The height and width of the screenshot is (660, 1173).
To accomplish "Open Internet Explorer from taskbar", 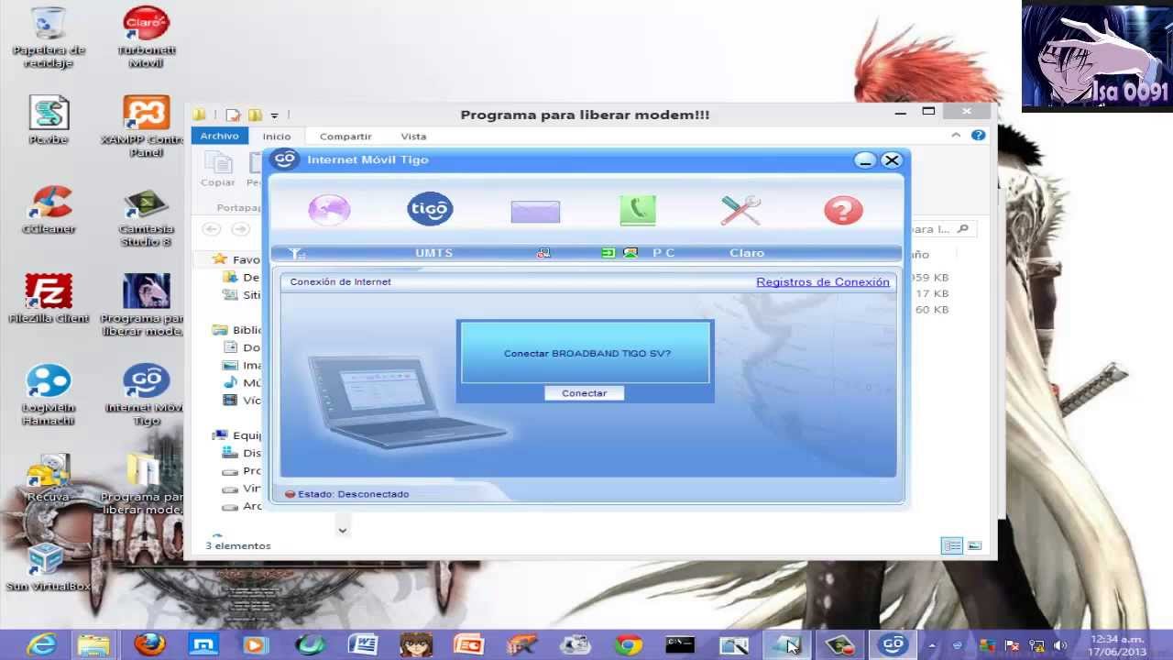I will pos(41,645).
